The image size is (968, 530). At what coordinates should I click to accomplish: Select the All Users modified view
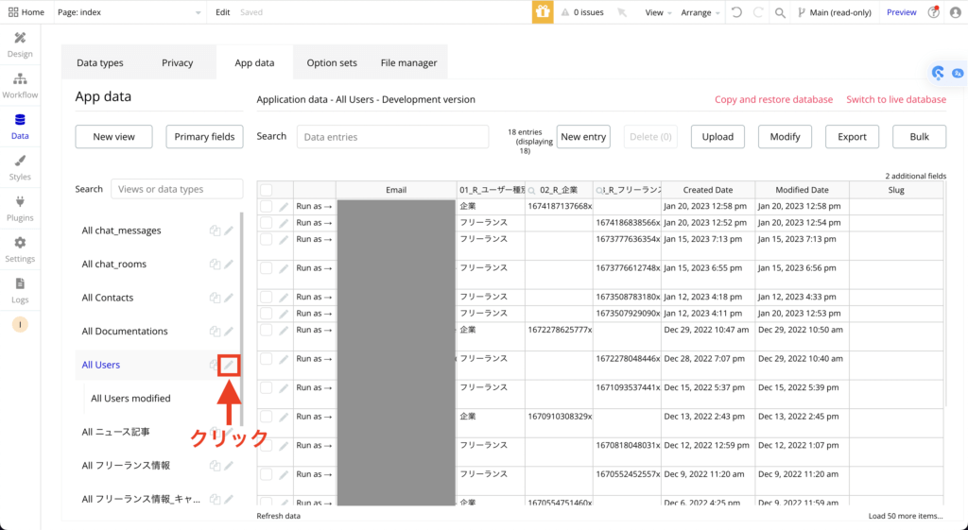click(x=130, y=399)
